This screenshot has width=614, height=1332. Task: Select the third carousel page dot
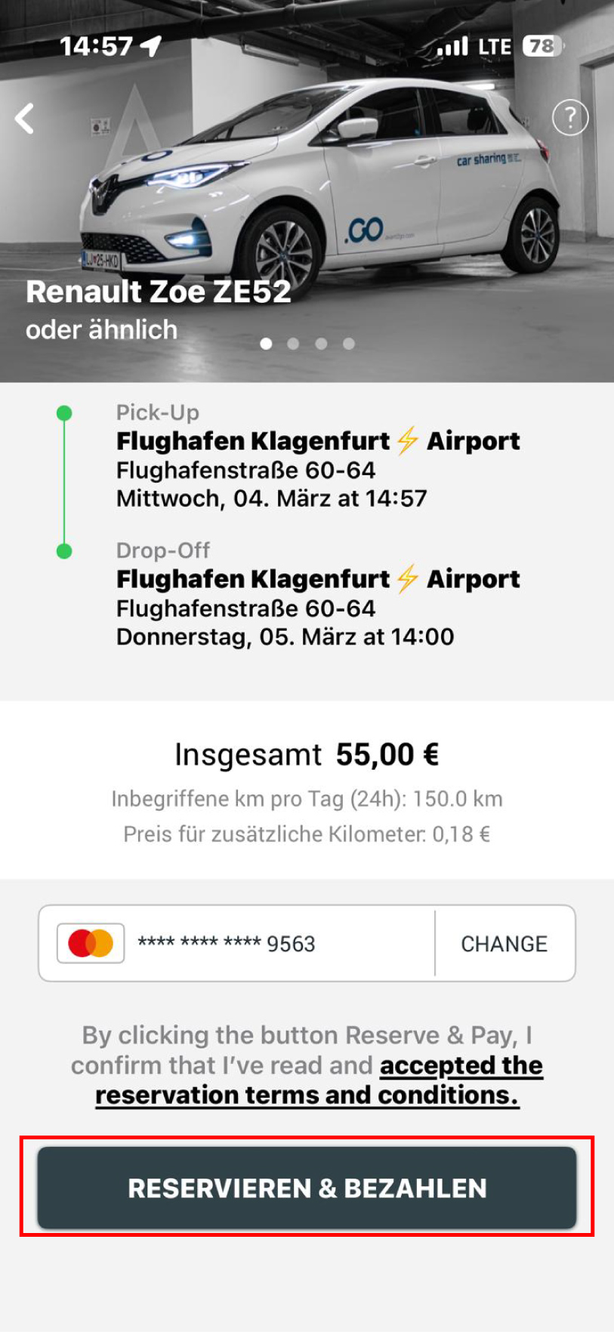321,344
